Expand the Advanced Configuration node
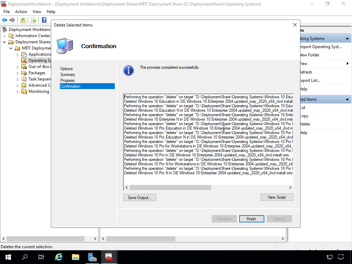This screenshot has width=352, height=264. point(17,86)
